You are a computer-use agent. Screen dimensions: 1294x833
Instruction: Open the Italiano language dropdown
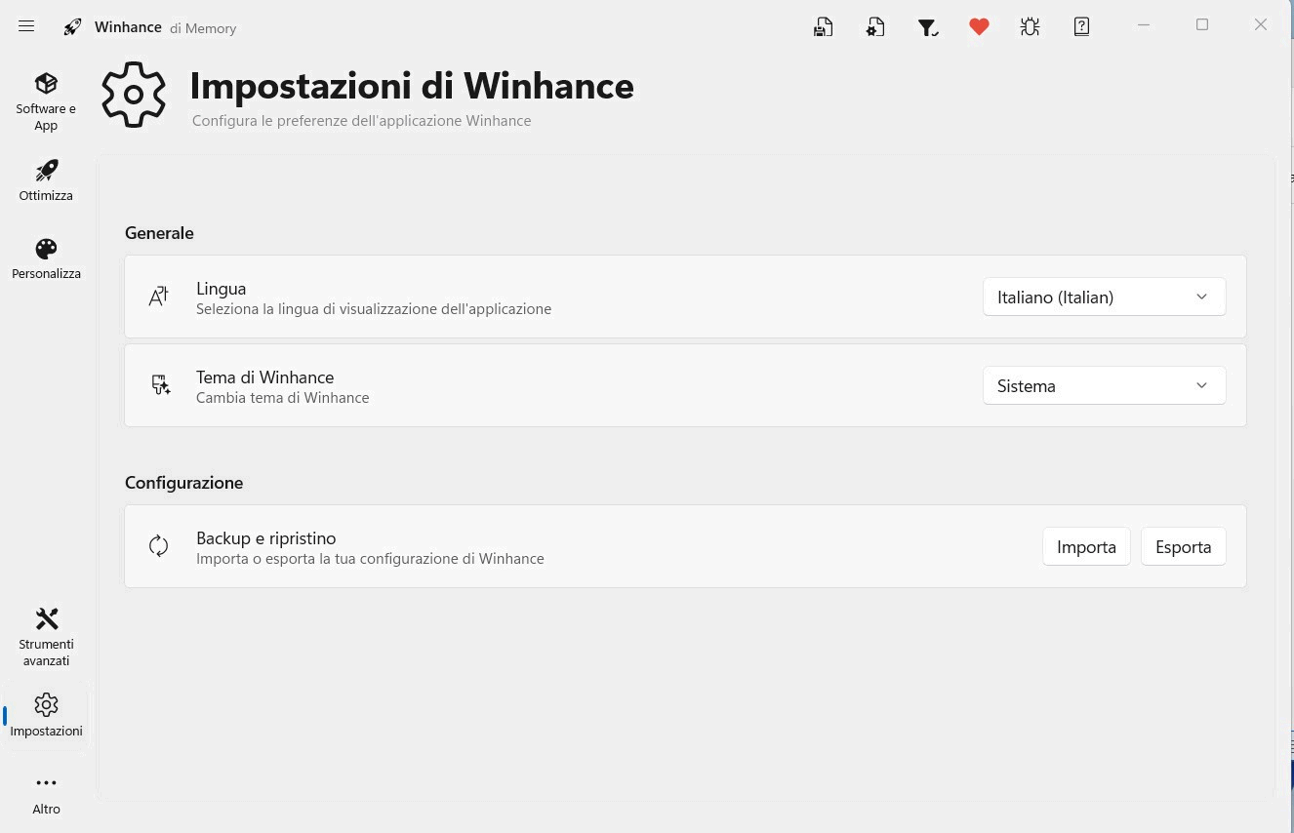tap(1104, 297)
